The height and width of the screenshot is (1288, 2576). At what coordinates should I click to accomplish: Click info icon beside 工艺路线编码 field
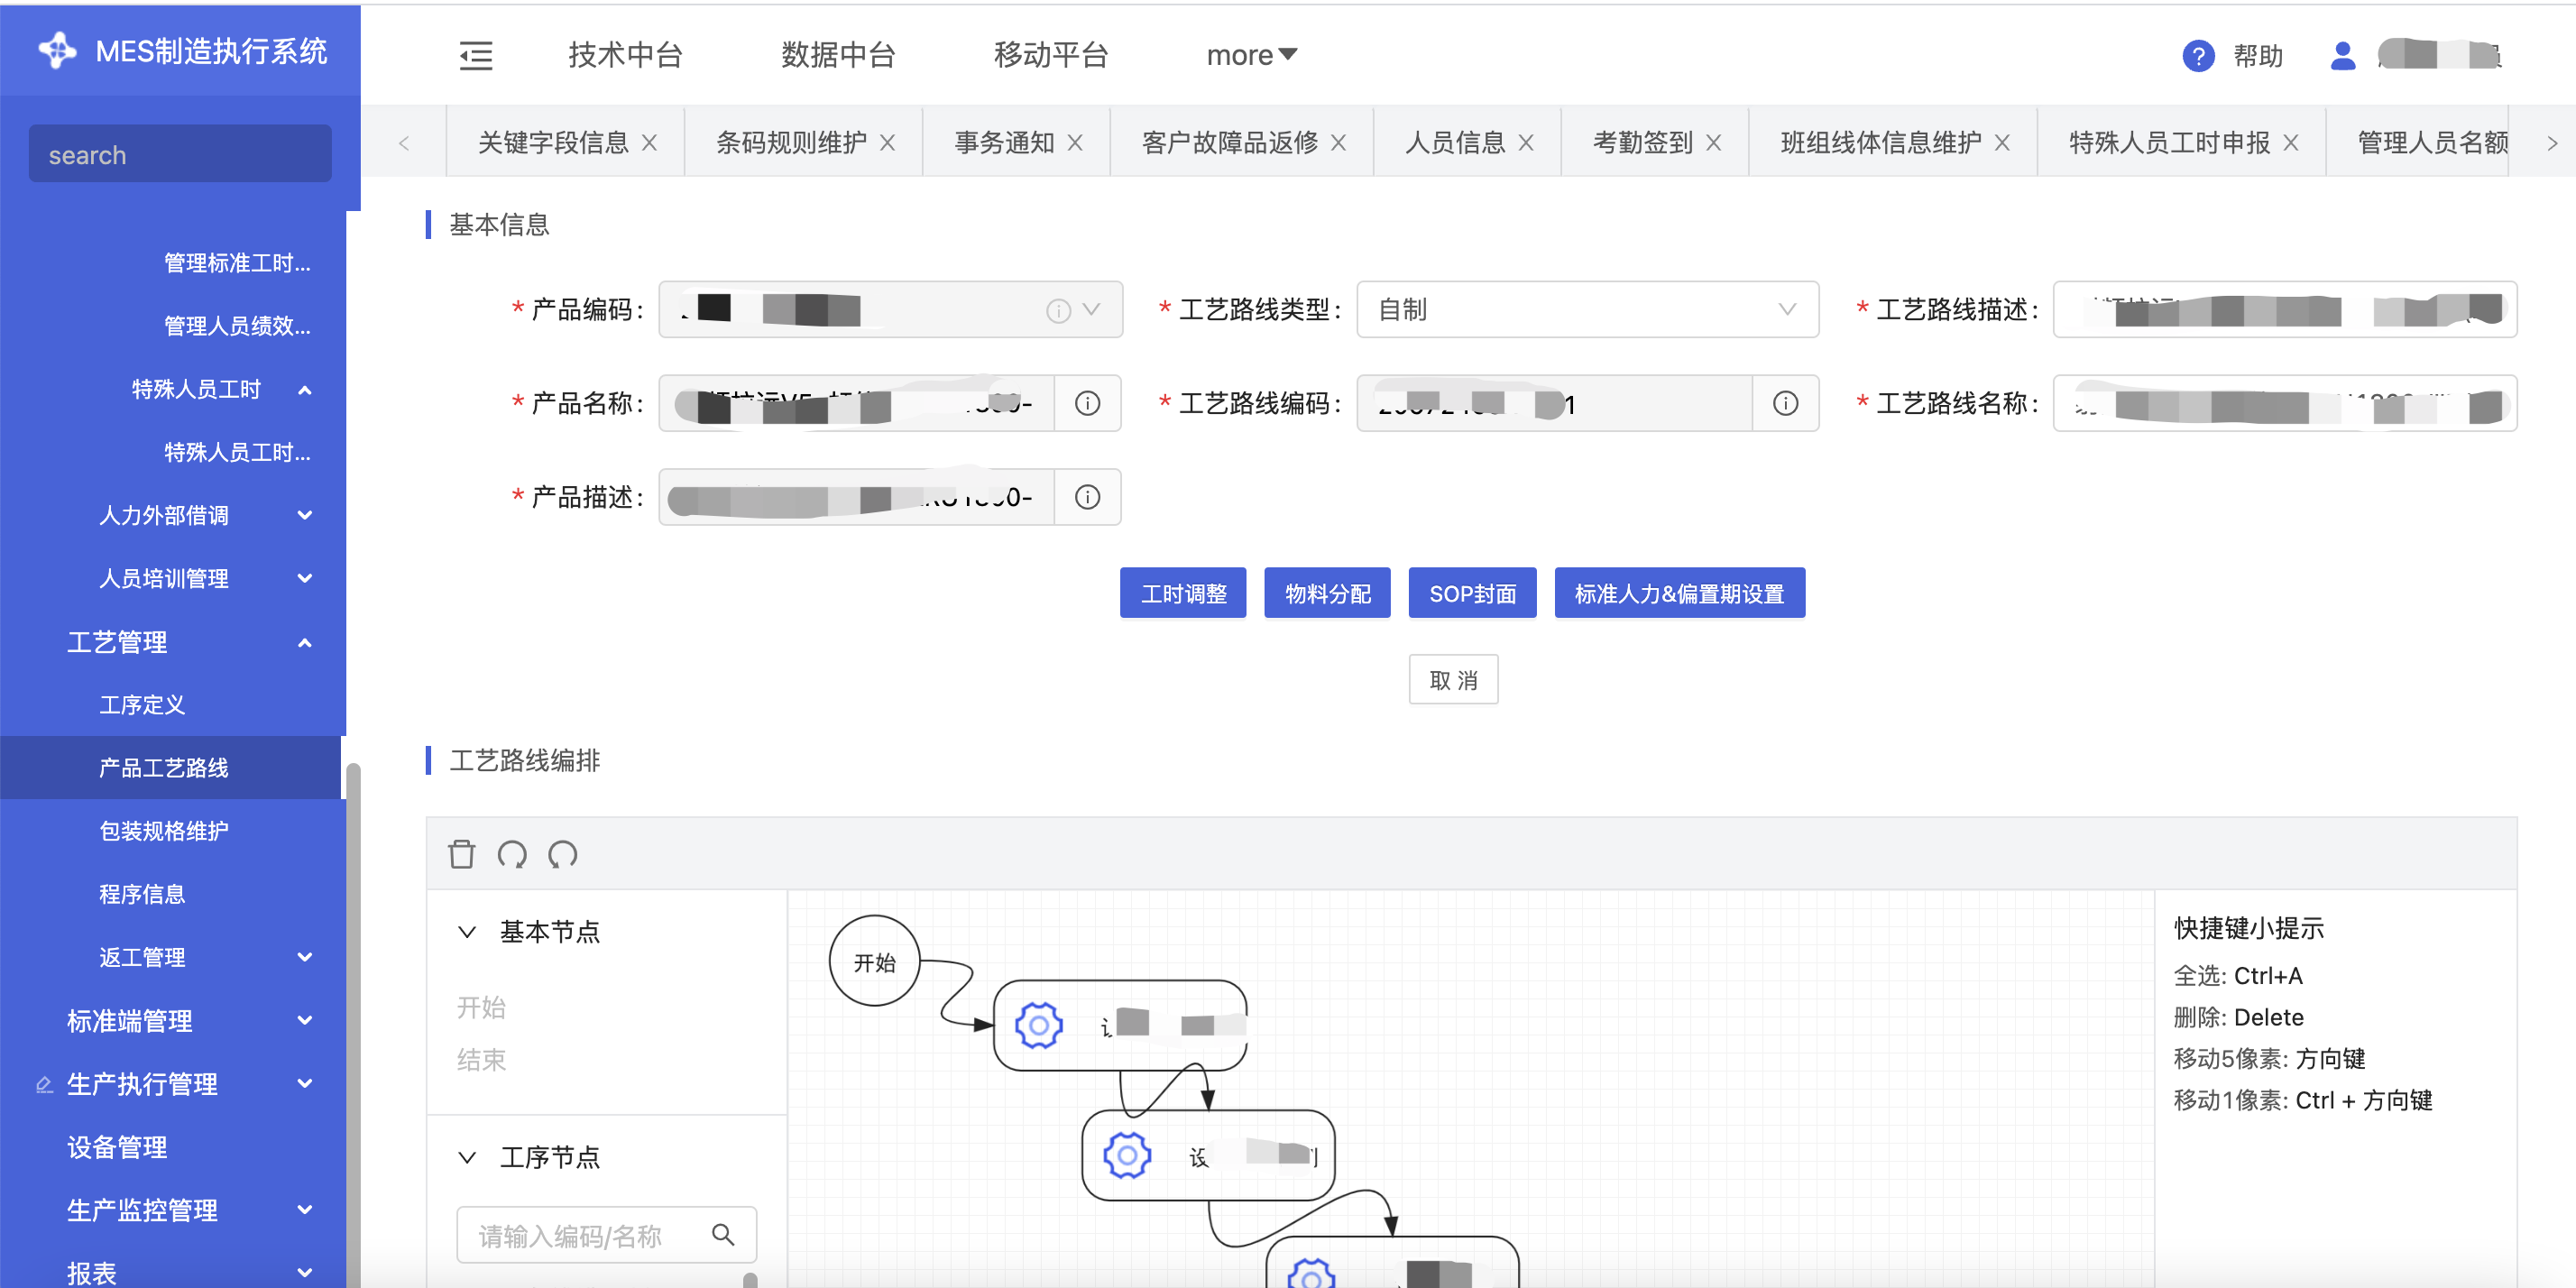[x=1785, y=403]
